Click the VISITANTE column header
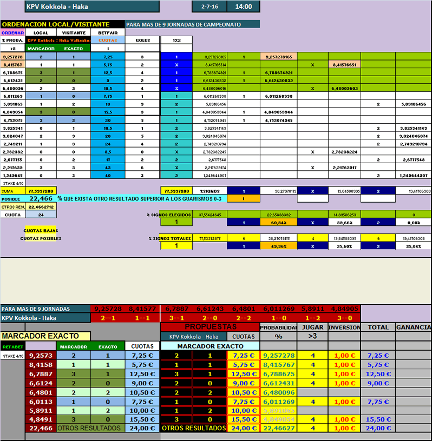The image size is (432, 441). [x=74, y=32]
